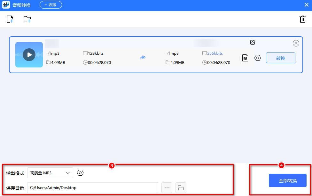Screen dimensions: 312x196
Task: Click the source 00:04:28.070 duration next to 128kbits
Action: tap(99, 63)
